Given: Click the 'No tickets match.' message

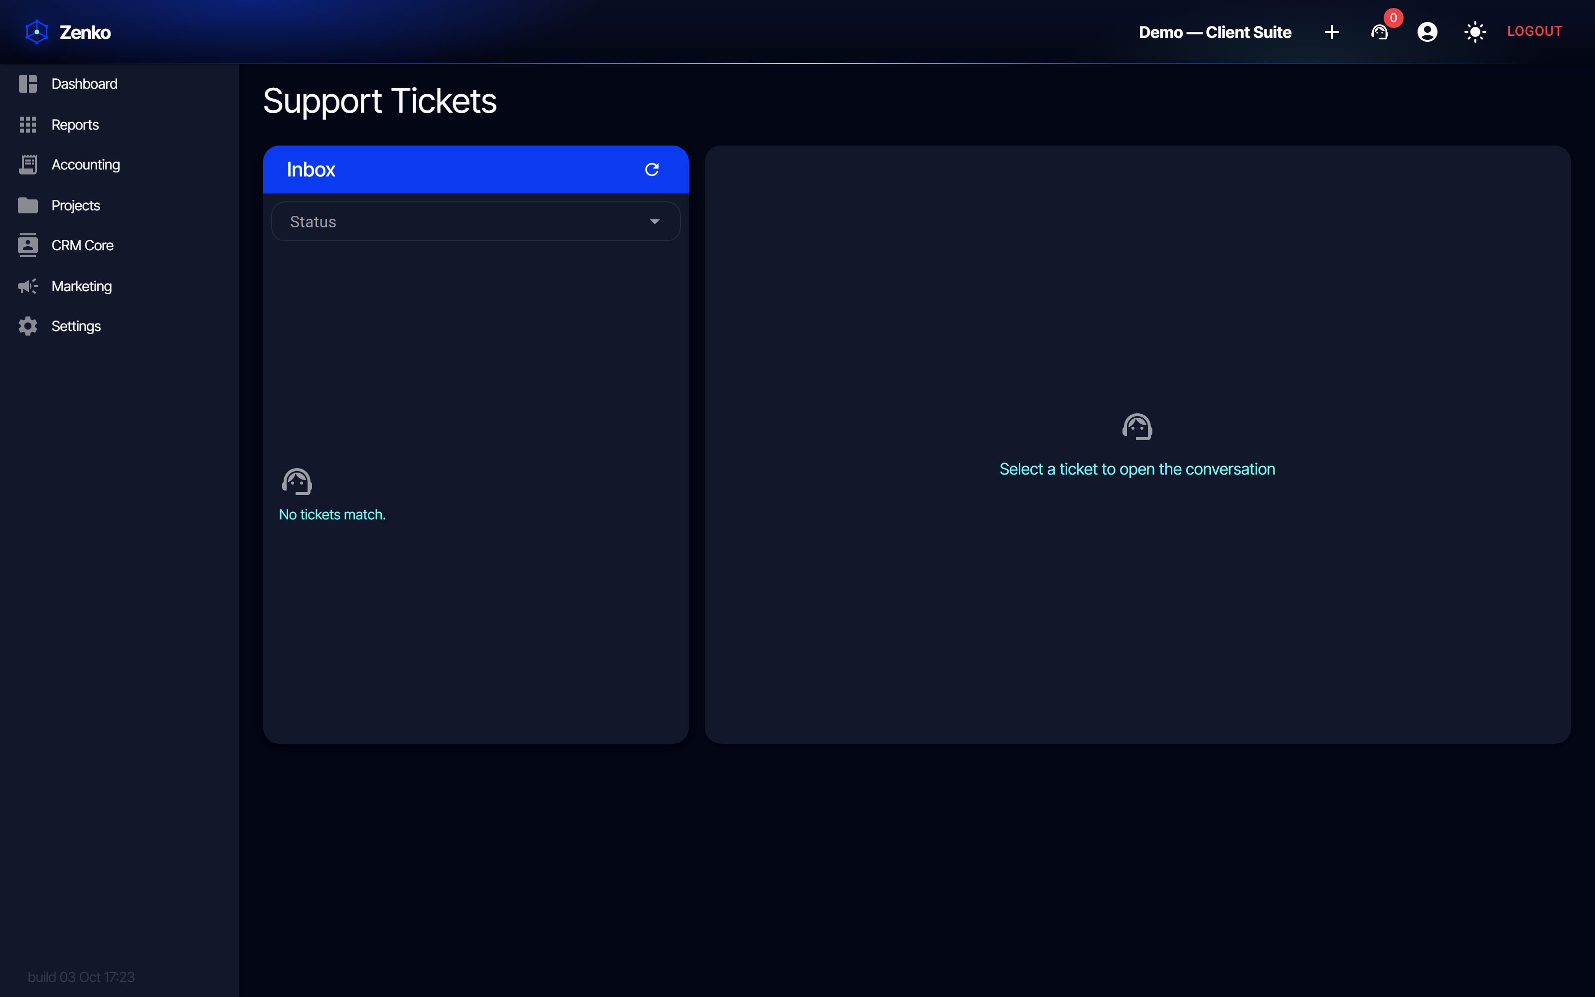Looking at the screenshot, I should coord(332,514).
